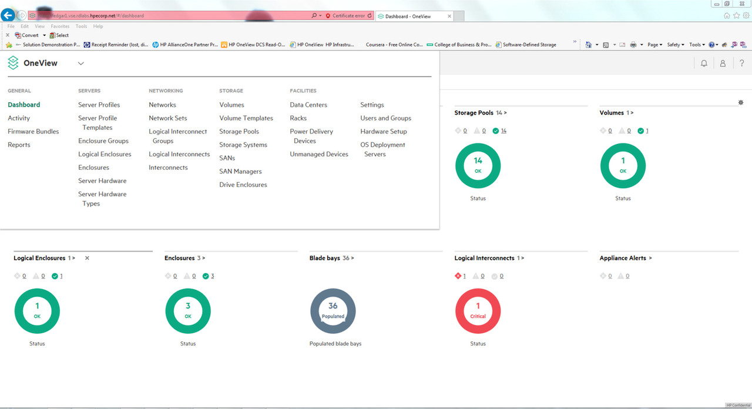This screenshot has height=409, width=752.
Task: Open Server Profiles from the Servers menu
Action: click(99, 104)
